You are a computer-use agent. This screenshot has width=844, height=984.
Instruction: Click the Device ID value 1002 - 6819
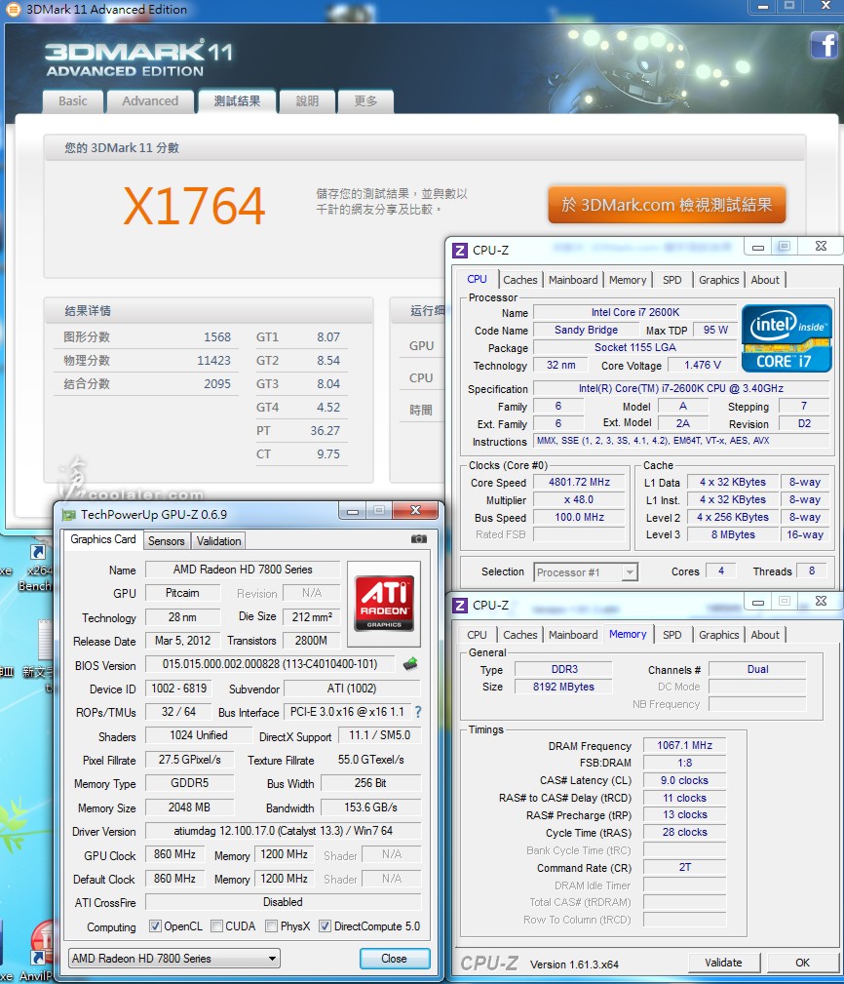tap(178, 689)
